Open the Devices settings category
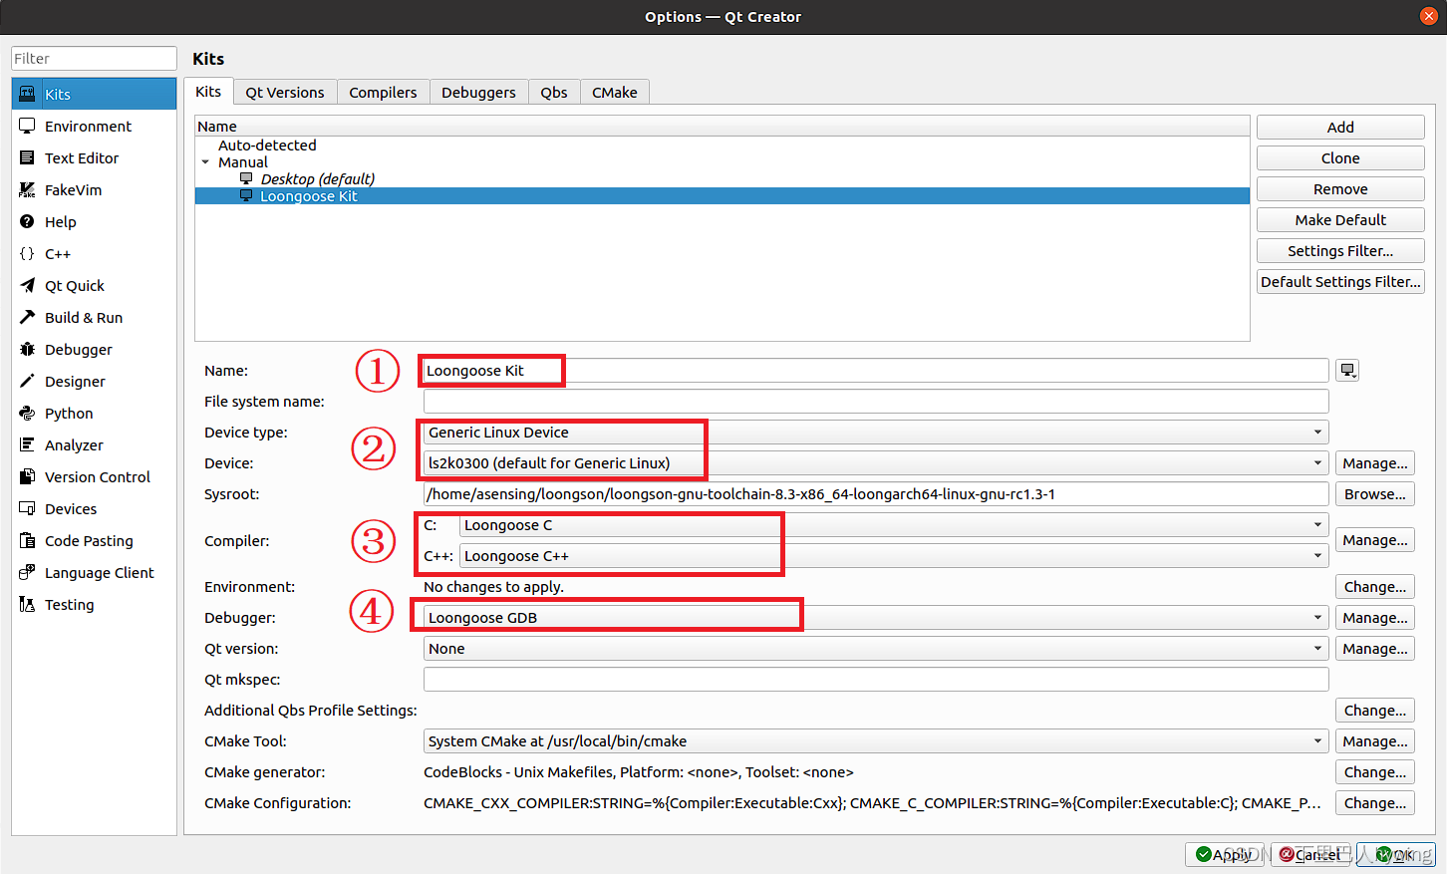This screenshot has height=874, width=1447. [x=94, y=508]
